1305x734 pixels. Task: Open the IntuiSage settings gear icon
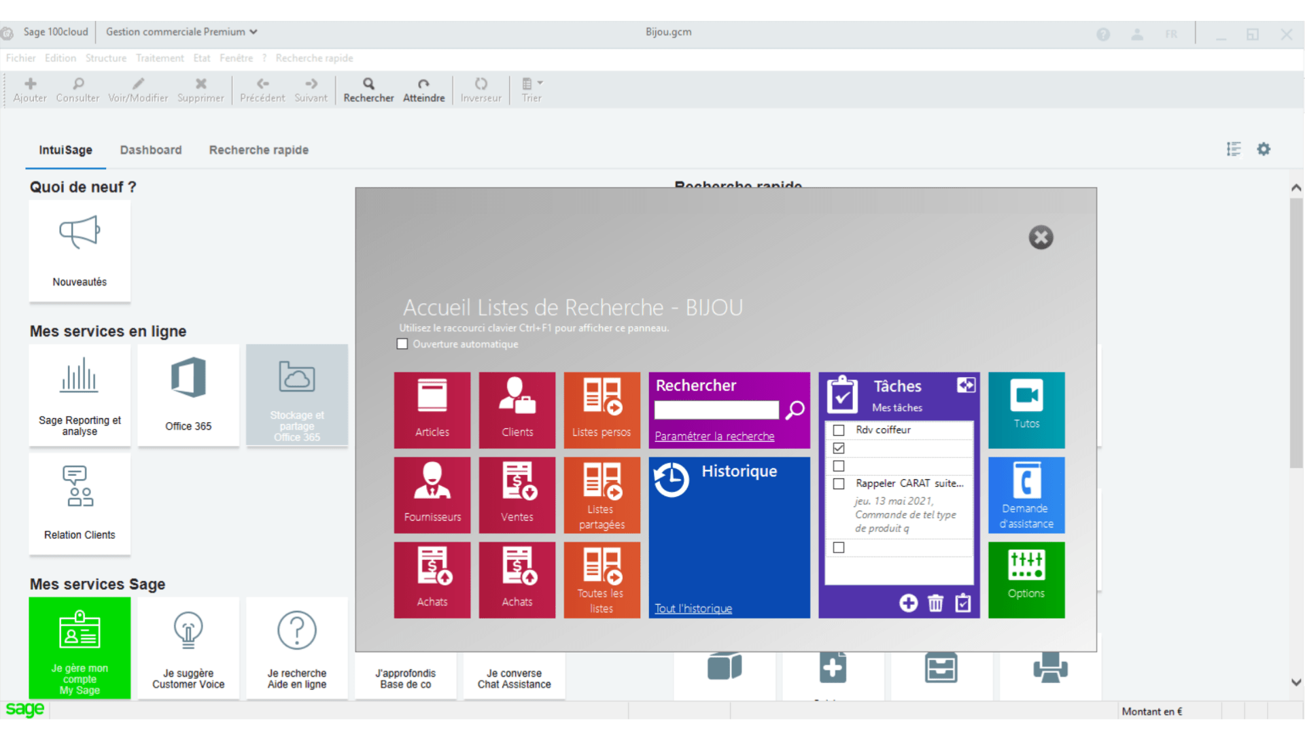pos(1264,149)
